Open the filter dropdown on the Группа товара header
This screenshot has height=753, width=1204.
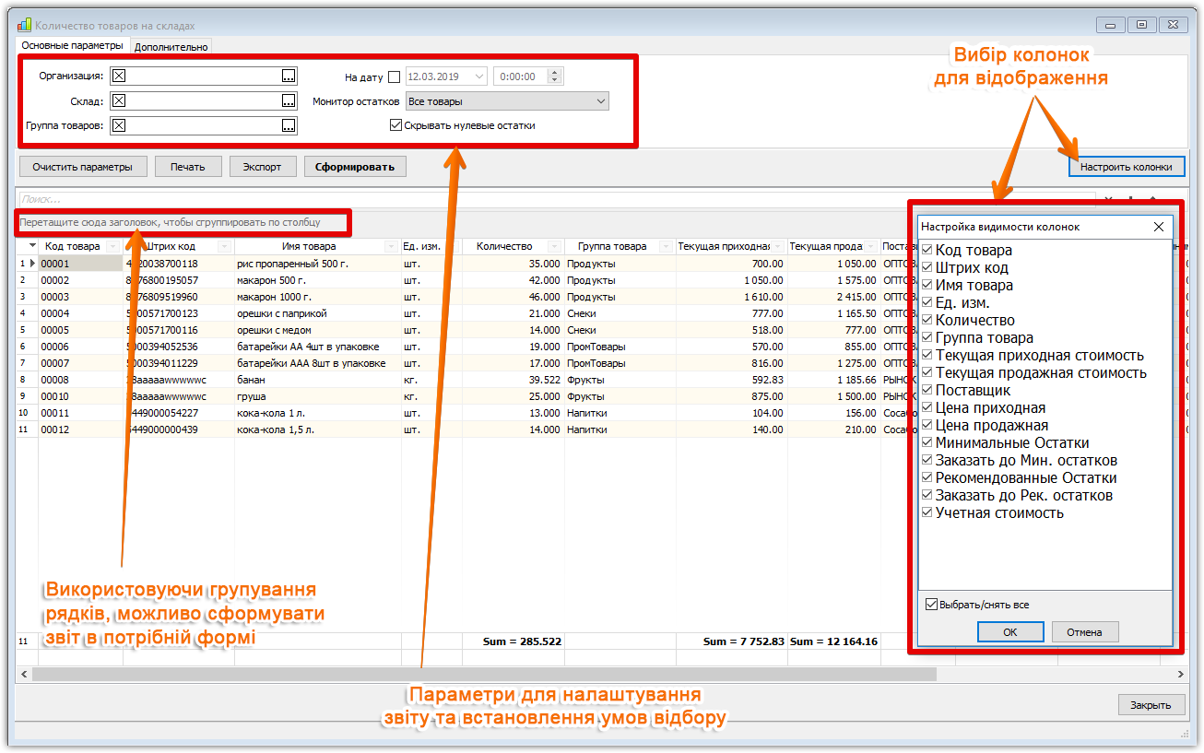666,247
